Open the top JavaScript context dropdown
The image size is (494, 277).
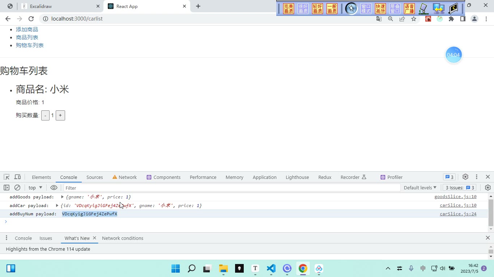[35, 188]
